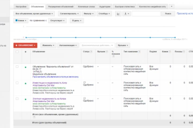Open the Сегментировать dropdown
The height and width of the screenshot is (128, 193).
[x=69, y=14]
